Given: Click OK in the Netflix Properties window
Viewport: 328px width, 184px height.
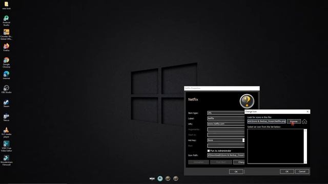Looking at the screenshot, I should [x=236, y=172].
